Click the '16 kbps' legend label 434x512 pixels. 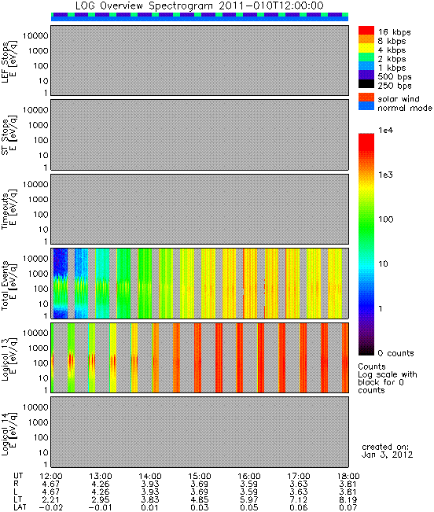[x=394, y=32]
